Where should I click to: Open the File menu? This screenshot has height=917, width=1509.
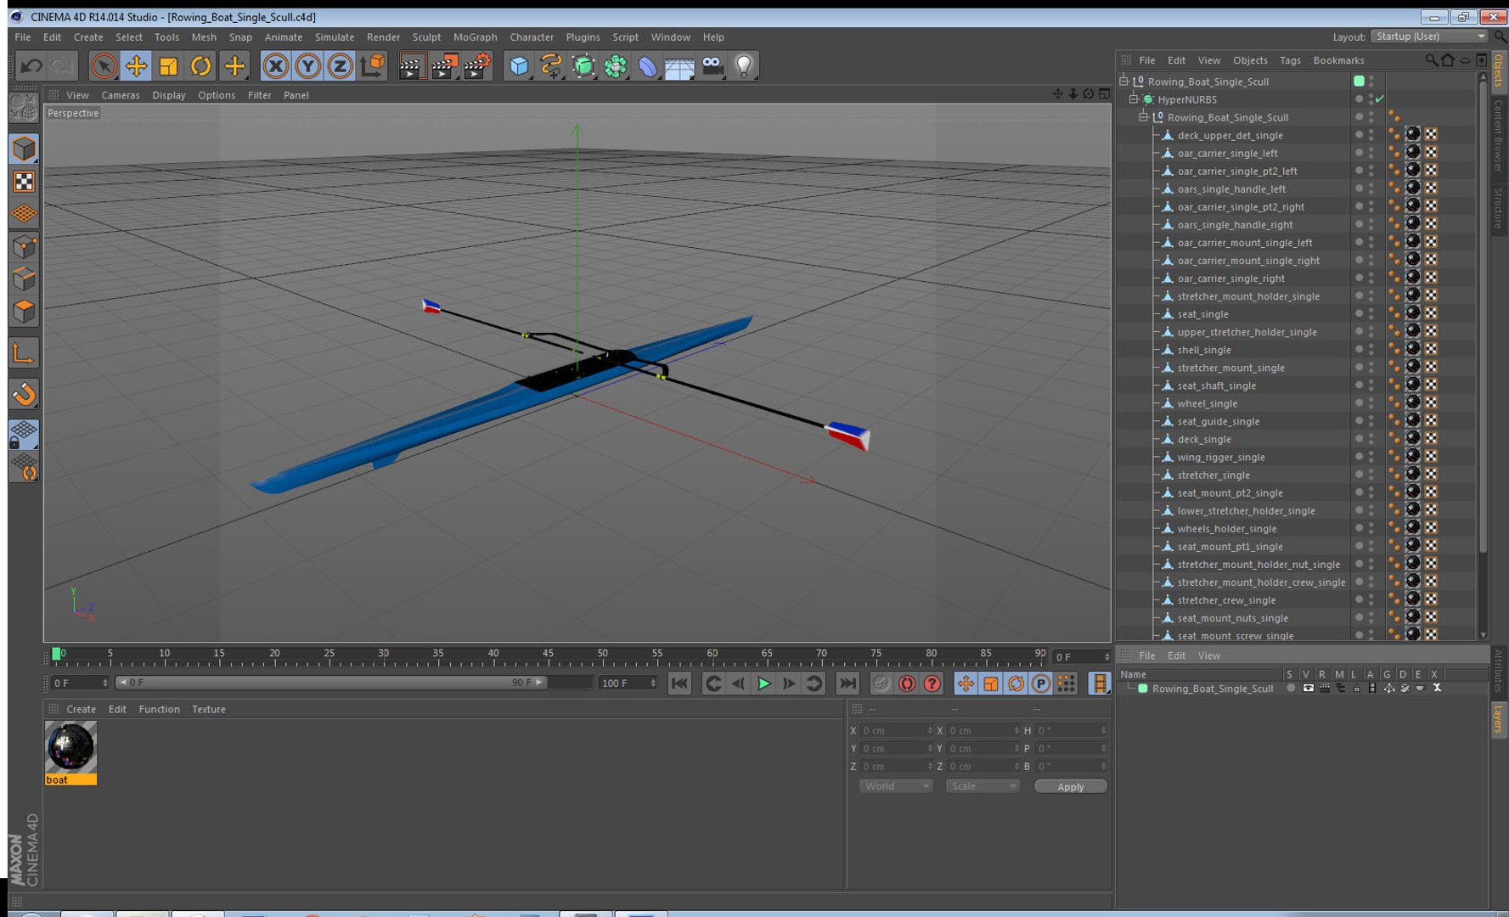point(23,37)
